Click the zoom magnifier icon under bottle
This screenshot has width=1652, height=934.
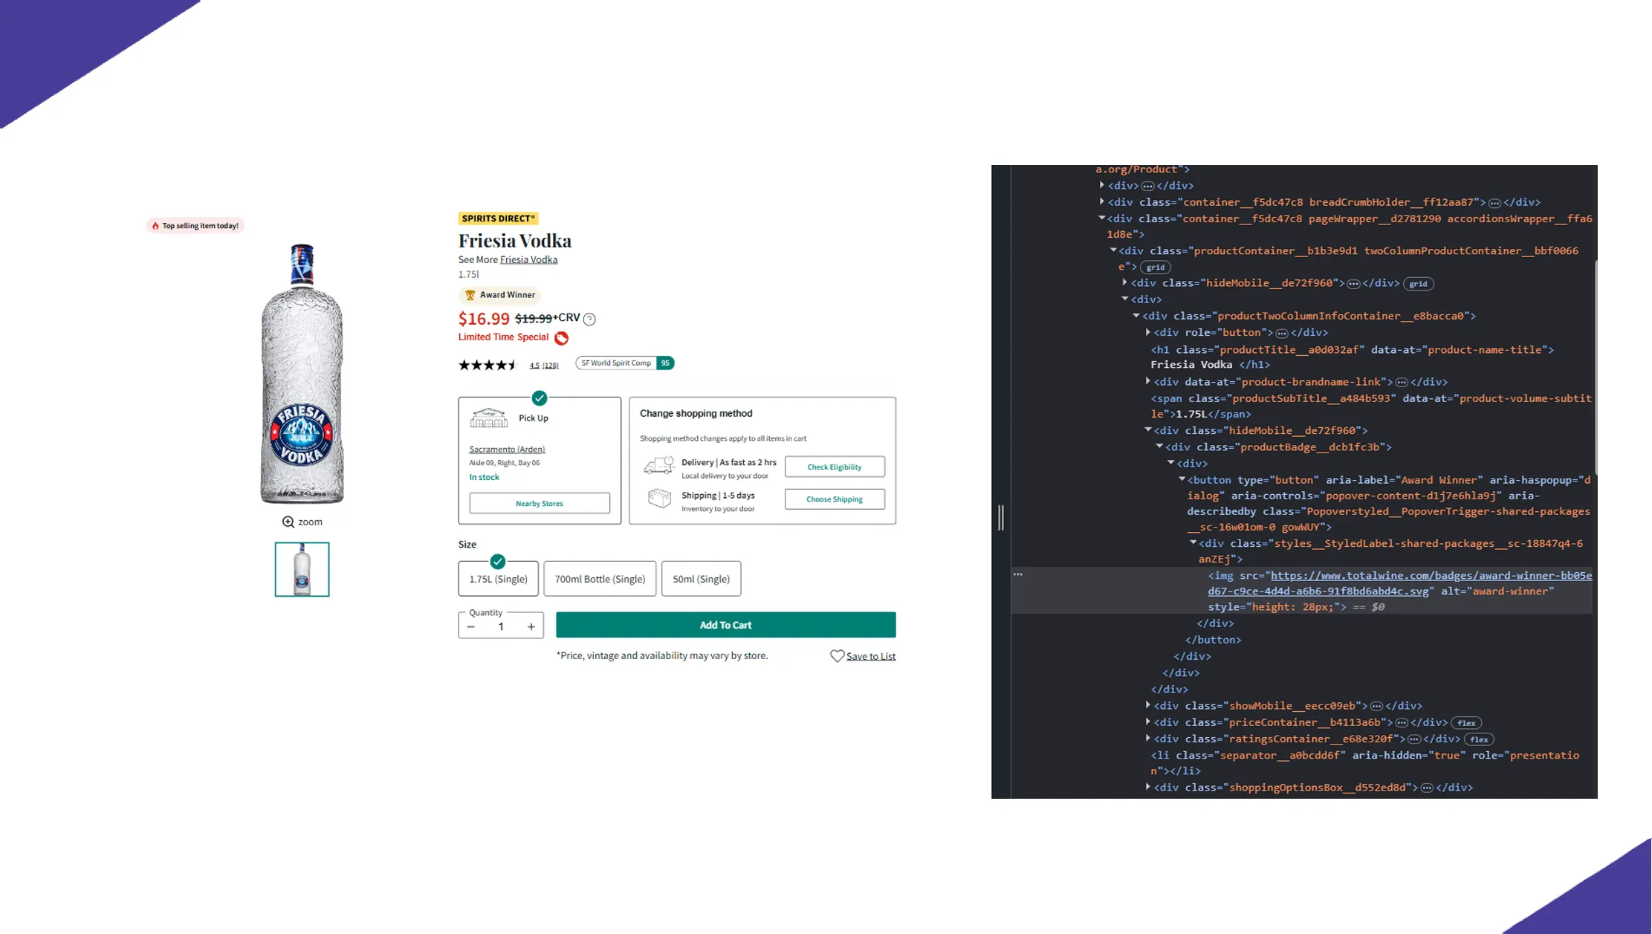tap(288, 522)
